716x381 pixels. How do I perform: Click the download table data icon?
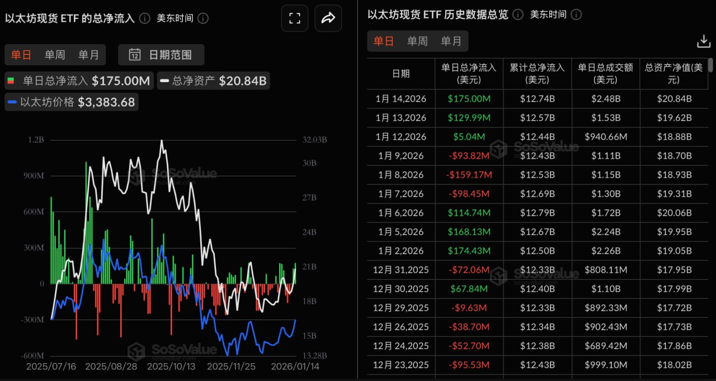point(703,41)
